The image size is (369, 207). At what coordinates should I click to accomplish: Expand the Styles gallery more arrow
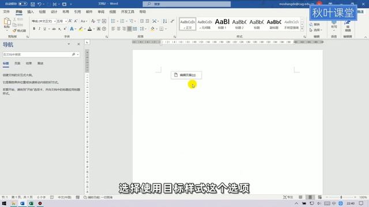[x=302, y=29]
